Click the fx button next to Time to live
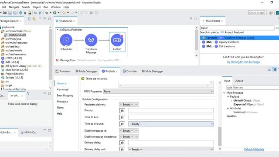This screenshot has width=279, height=157. (x=122, y=117)
